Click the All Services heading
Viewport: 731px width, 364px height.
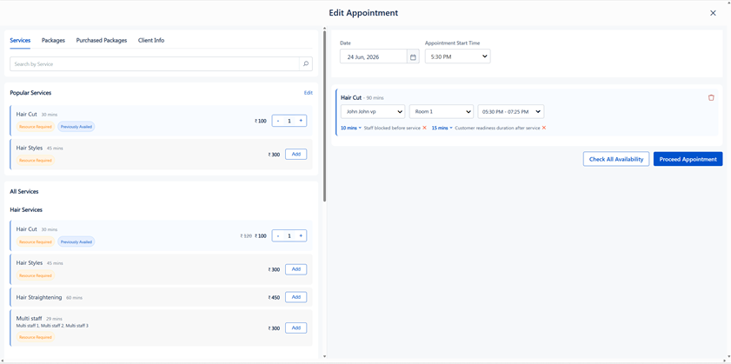(x=24, y=191)
